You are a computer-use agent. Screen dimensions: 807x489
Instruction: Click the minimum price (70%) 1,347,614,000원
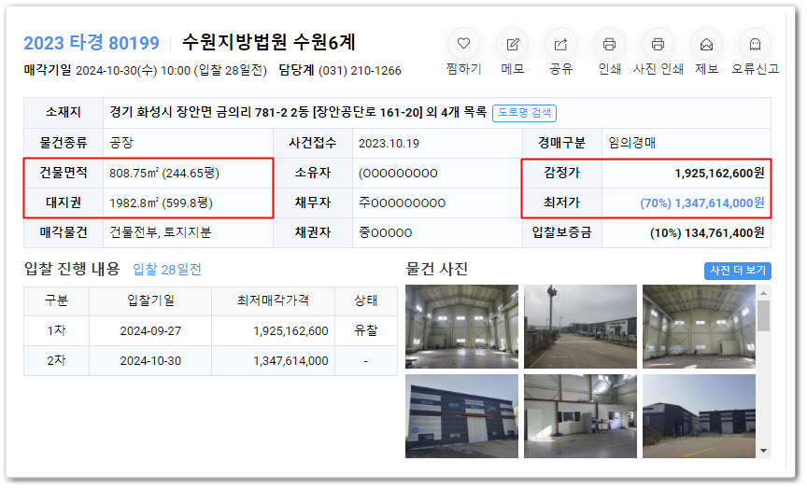(x=702, y=203)
